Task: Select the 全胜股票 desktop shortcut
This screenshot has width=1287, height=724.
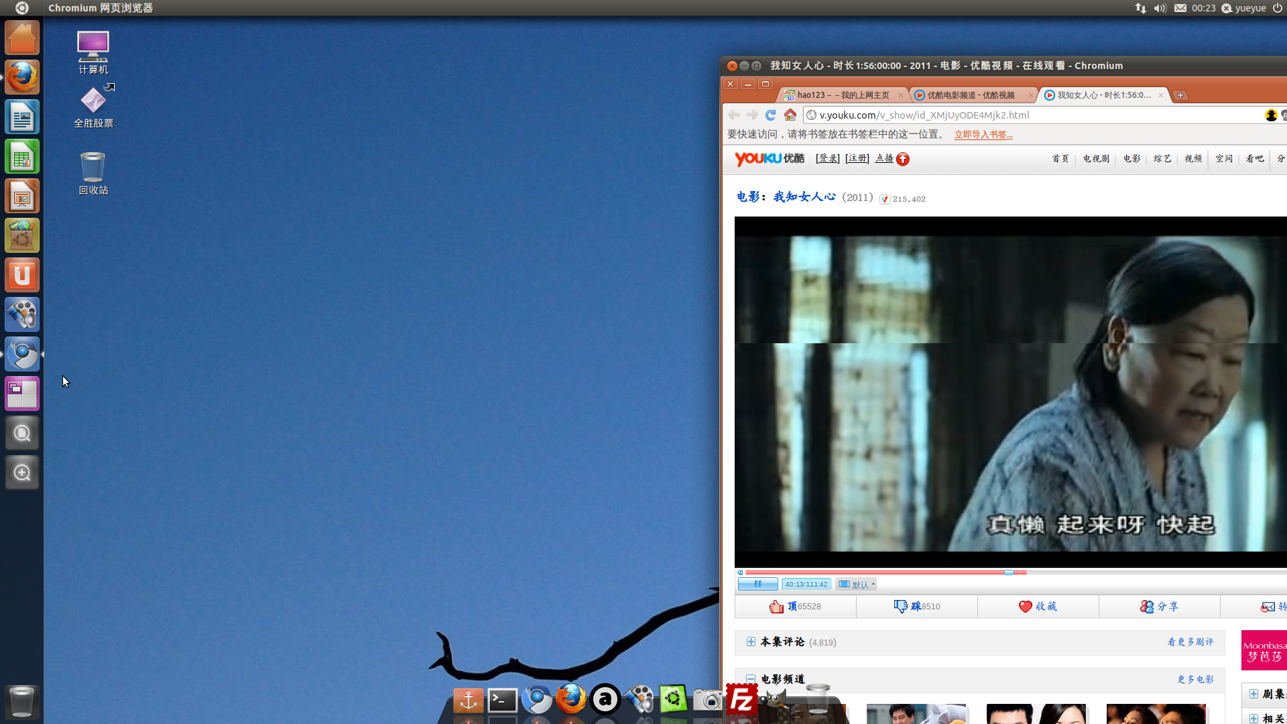Action: tap(93, 106)
